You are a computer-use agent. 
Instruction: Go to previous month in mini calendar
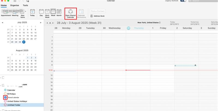2,23
